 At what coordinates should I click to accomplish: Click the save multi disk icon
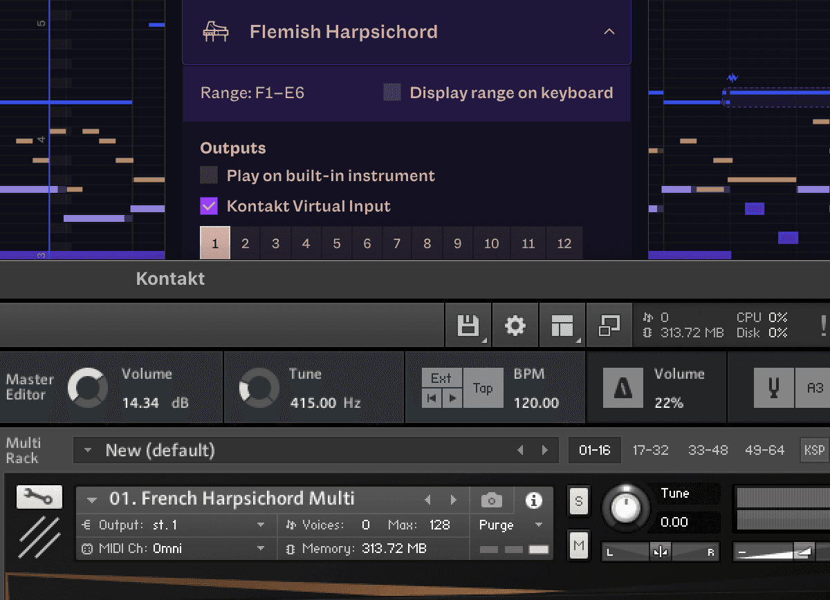coord(468,325)
